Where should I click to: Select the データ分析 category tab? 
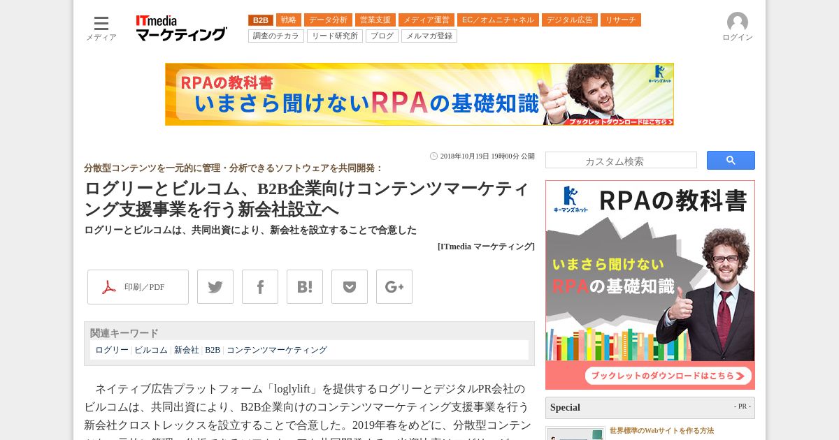coord(328,20)
